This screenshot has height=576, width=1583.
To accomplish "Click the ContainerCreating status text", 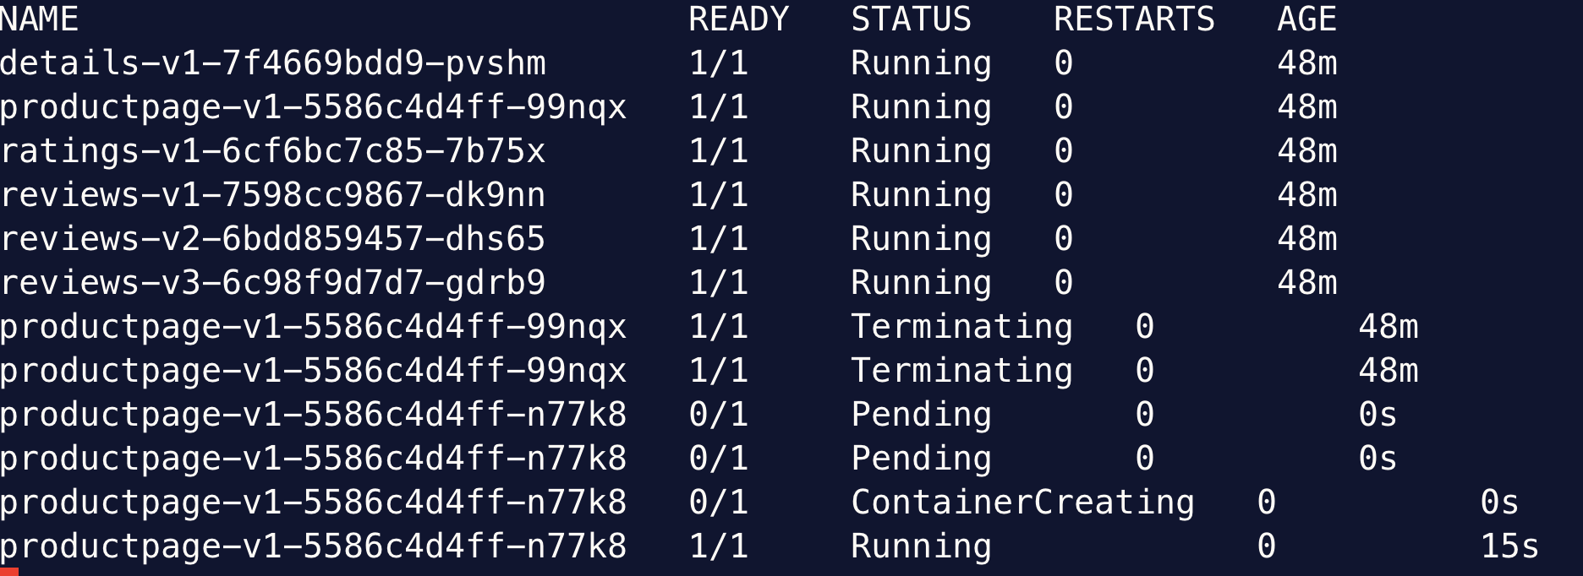I will coord(1022,503).
